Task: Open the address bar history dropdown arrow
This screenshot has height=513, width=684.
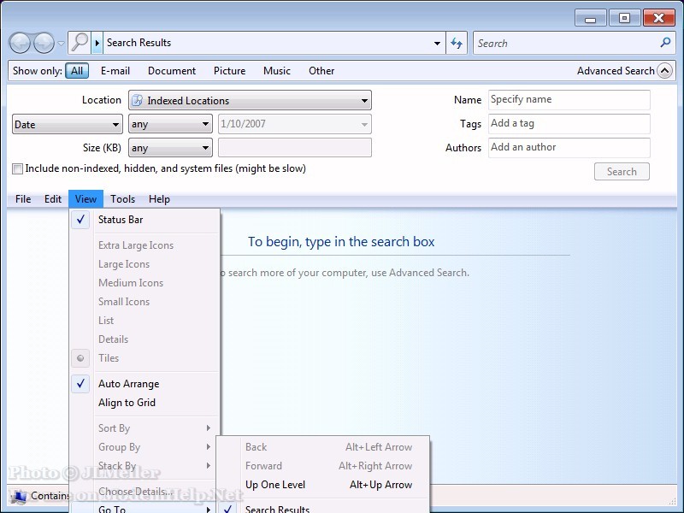Action: click(437, 43)
